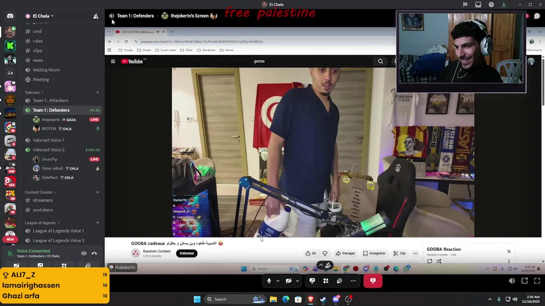Click the YouTube search magnifier button
Image resolution: width=545 pixels, height=306 pixels.
click(x=380, y=61)
